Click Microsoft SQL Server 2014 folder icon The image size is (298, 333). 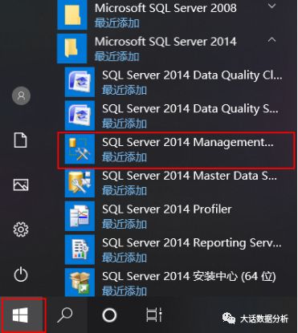(x=72, y=48)
